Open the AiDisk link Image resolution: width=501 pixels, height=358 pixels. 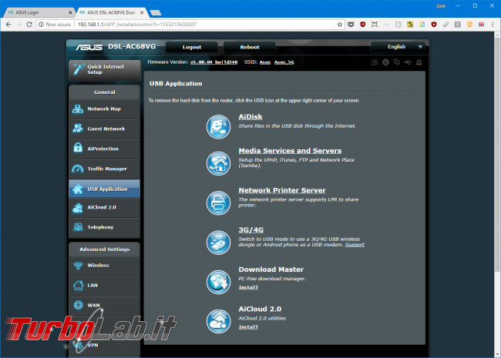[250, 117]
